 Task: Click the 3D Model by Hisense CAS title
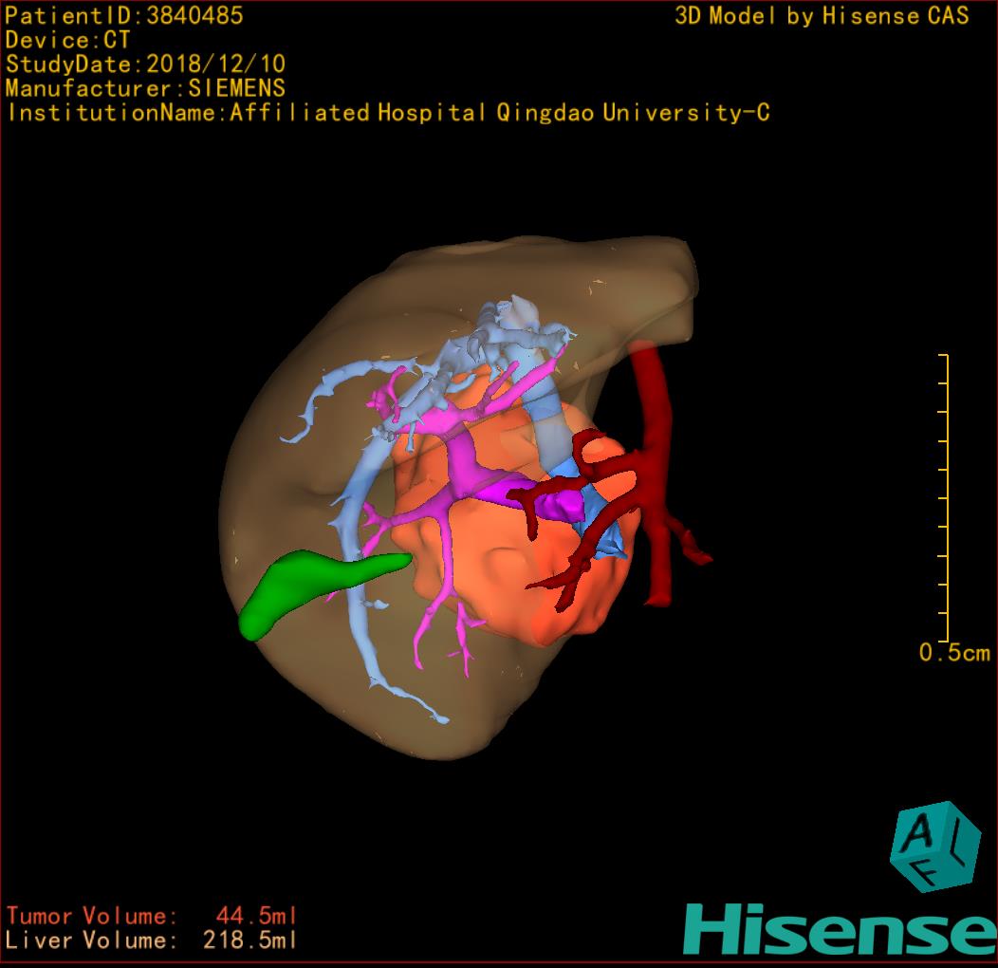coord(822,16)
